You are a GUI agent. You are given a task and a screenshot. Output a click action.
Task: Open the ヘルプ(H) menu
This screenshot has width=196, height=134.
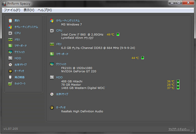click(x=45, y=10)
